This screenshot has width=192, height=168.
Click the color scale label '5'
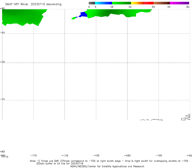pyautogui.click(x=95, y=7)
